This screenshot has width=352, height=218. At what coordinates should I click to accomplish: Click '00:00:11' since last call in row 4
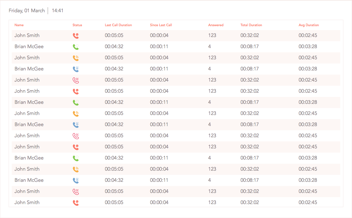point(159,69)
